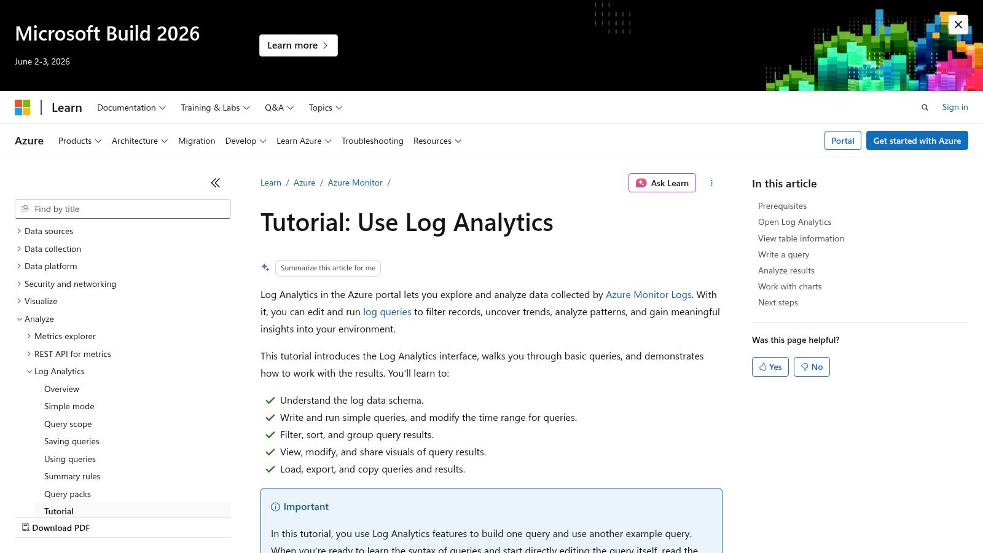Viewport: 983px width, 553px height.
Task: Open the log queries link
Action: point(387,312)
